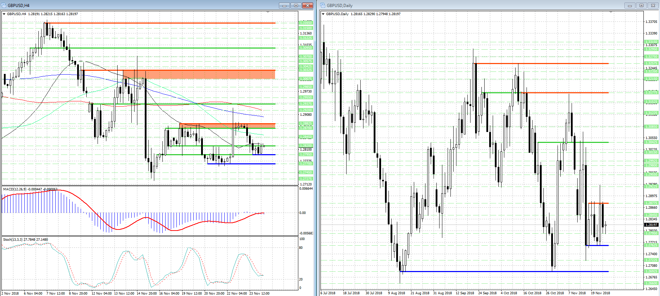This screenshot has width=660, height=296.
Task: Click the GBPUSD,H4 window chart icon
Action: 4,5
